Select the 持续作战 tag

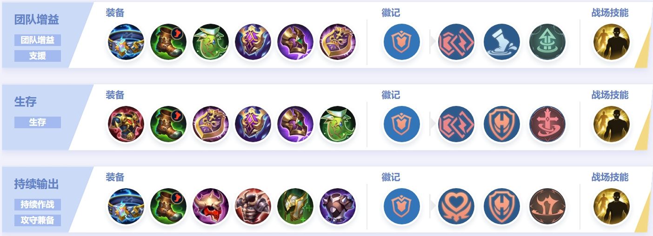point(38,204)
